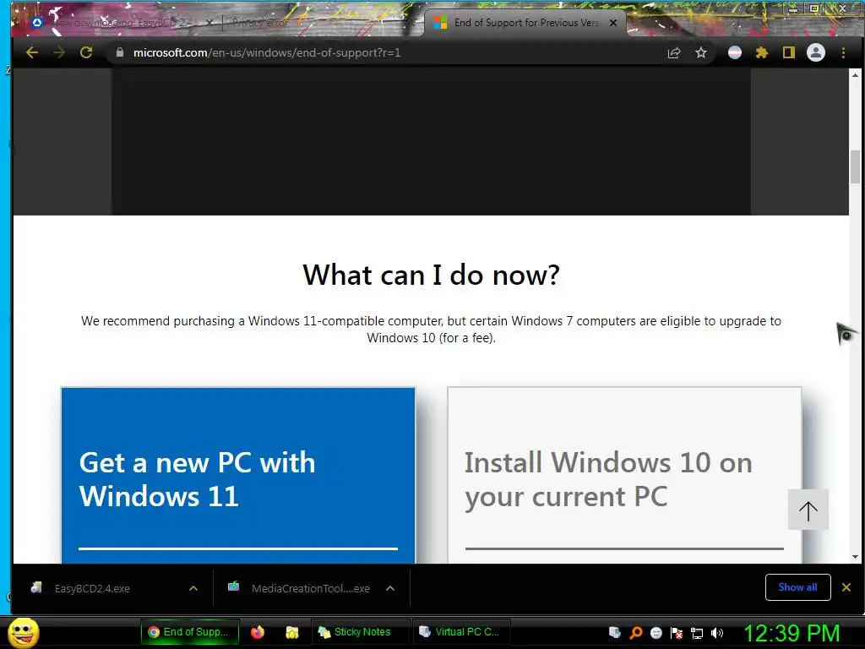Expand options for MediaCreationTool download
This screenshot has height=649, width=865.
[390, 588]
